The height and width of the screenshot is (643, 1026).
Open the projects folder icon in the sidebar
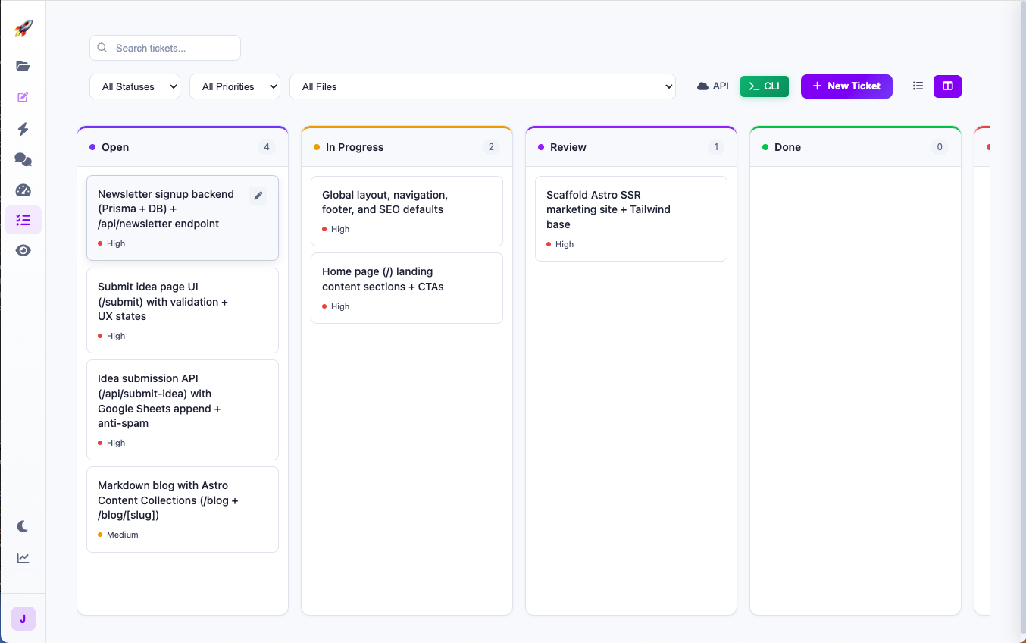(x=23, y=66)
